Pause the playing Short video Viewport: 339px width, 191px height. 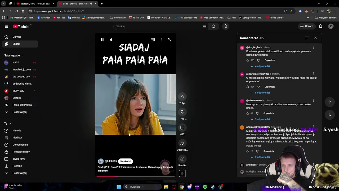click(102, 40)
